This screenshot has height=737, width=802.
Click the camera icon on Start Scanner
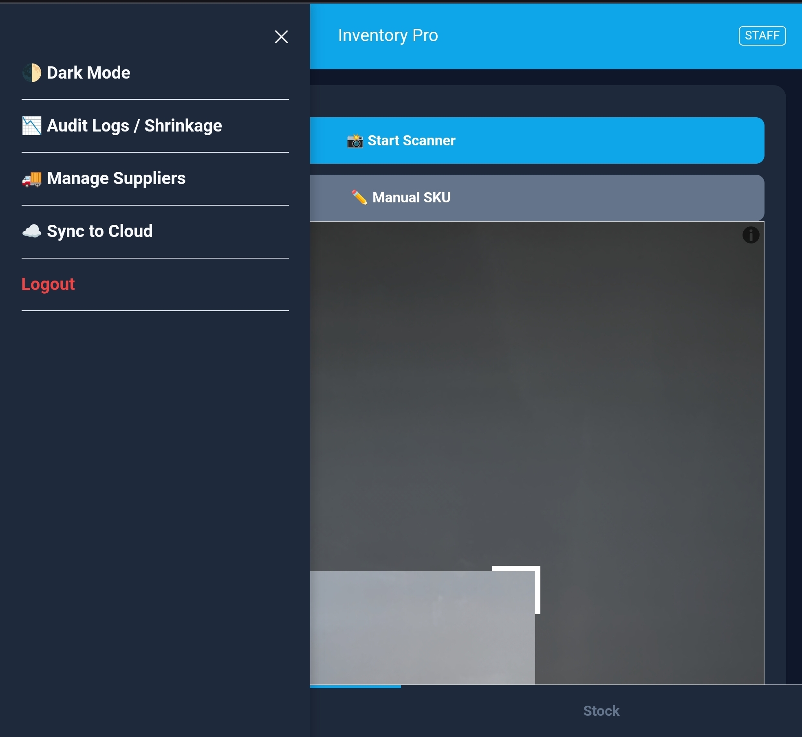pyautogui.click(x=355, y=141)
